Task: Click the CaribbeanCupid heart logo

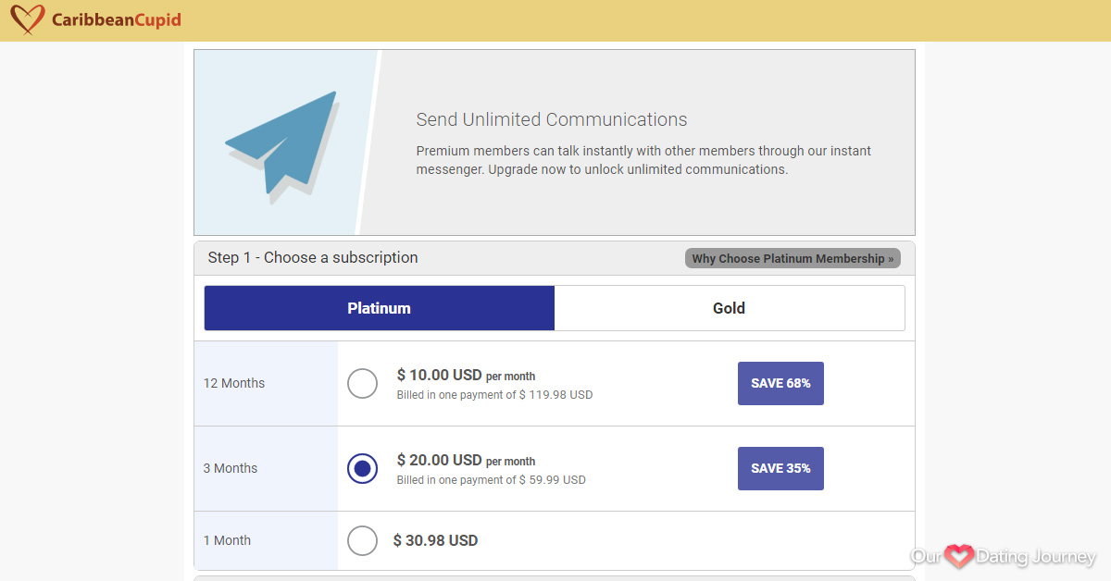Action: (28, 19)
